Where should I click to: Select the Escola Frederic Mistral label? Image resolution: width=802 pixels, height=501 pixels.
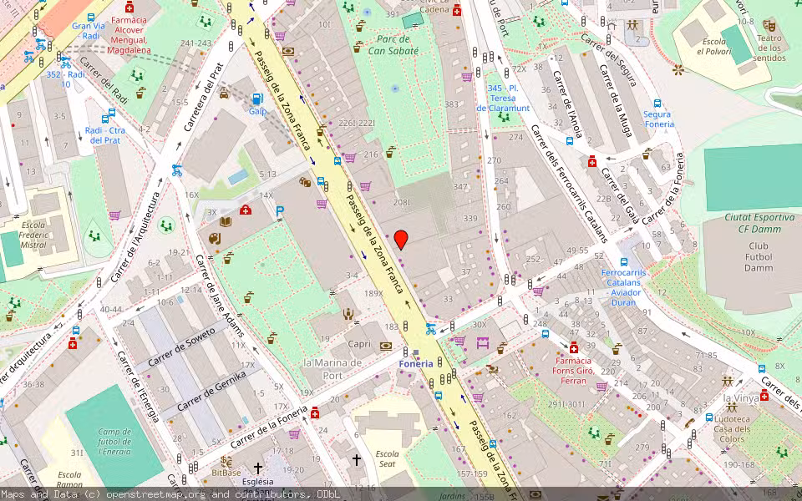[x=33, y=235]
